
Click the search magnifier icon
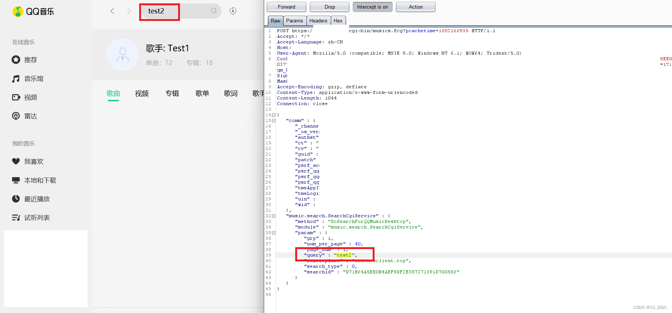point(214,11)
